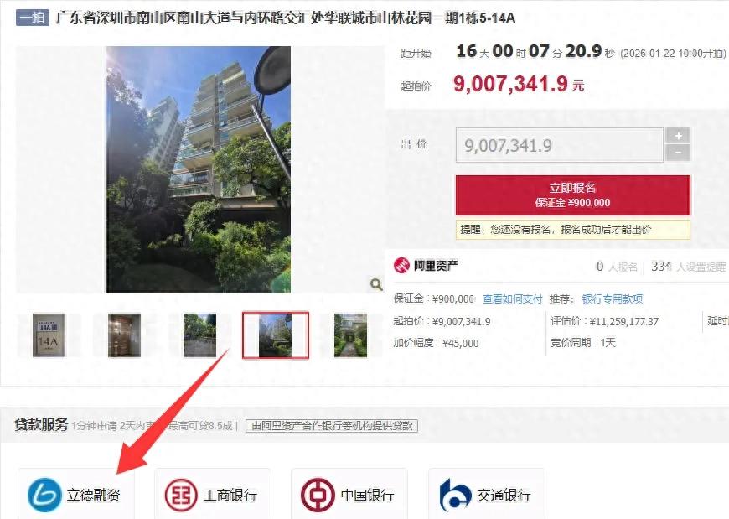Select the third garden path thumbnail
729x519 pixels.
click(x=200, y=335)
